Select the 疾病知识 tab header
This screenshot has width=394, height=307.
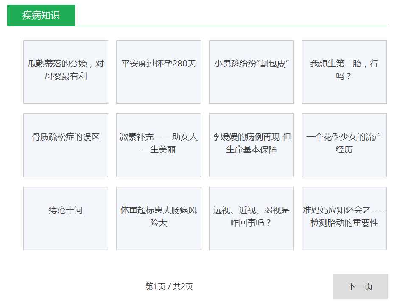coord(41,15)
